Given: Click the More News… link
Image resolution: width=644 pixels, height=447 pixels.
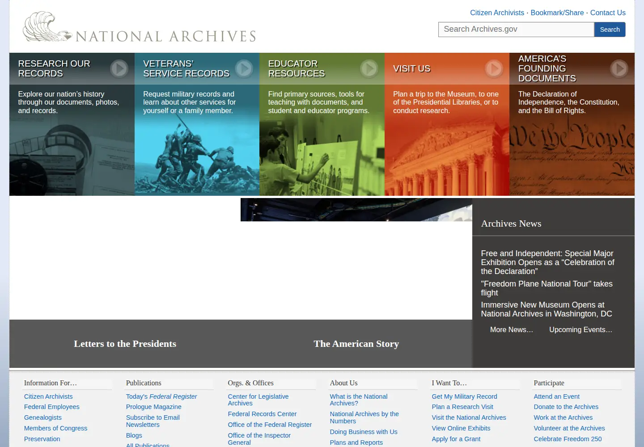Looking at the screenshot, I should pos(512,329).
